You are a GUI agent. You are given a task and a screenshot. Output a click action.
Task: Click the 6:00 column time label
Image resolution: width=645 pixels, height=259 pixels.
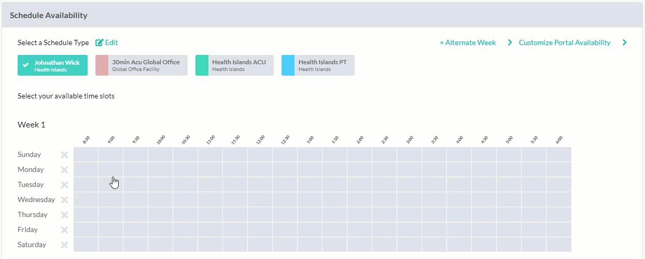559,139
